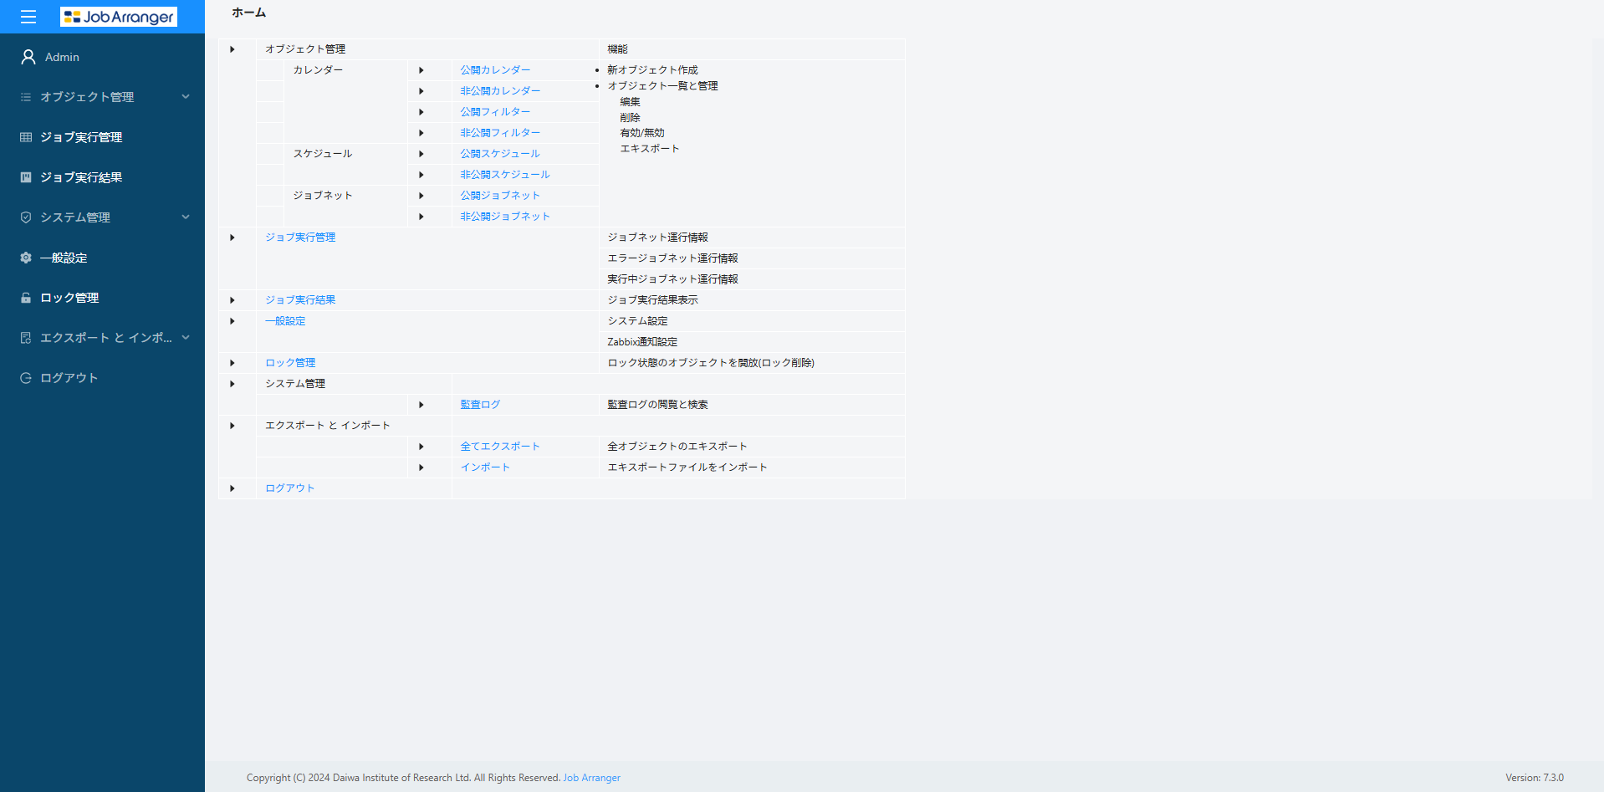1604x792 pixels.
Task: Click the ホーム page title
Action: pyautogui.click(x=249, y=13)
